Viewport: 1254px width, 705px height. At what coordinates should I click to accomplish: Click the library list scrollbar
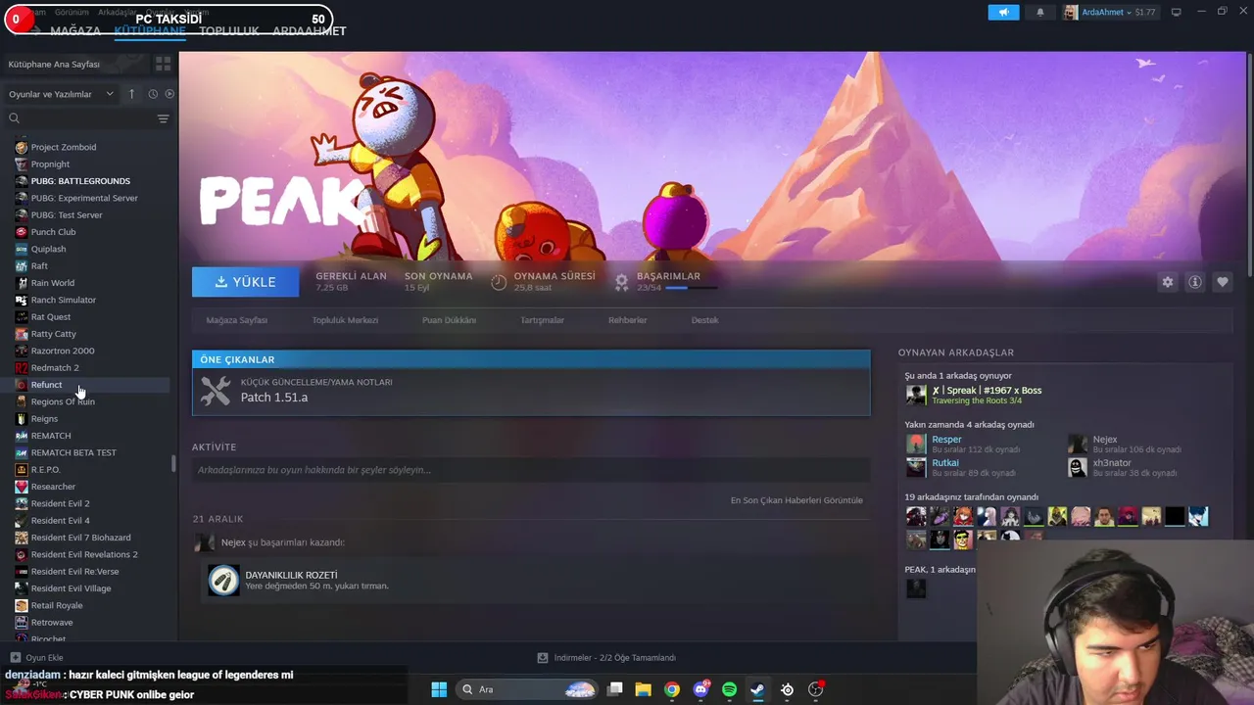[x=174, y=464]
